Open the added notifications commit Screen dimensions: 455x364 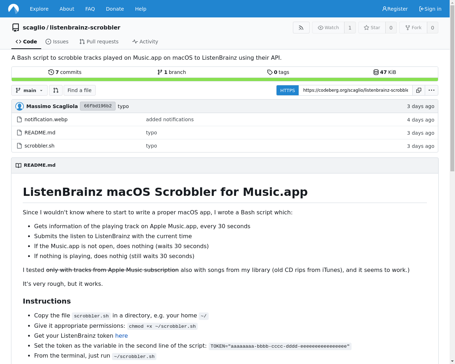[170, 119]
